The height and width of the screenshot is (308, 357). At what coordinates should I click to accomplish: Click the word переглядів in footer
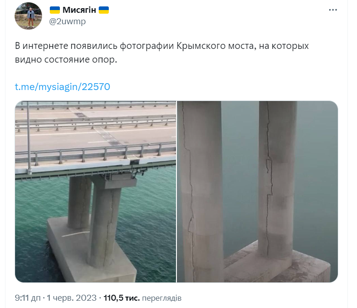[x=162, y=298]
